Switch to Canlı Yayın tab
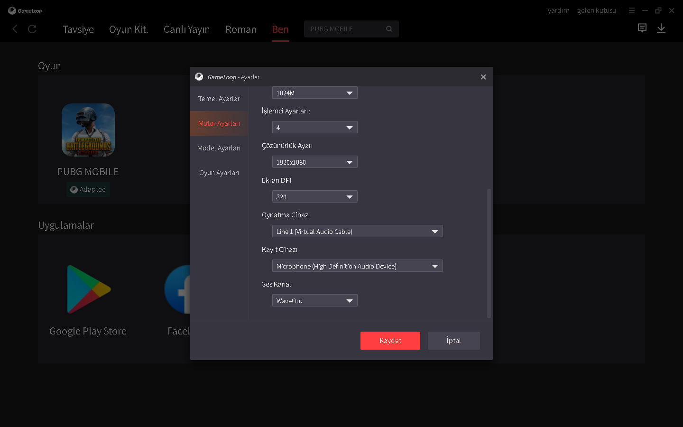Image resolution: width=683 pixels, height=427 pixels. pyautogui.click(x=186, y=29)
